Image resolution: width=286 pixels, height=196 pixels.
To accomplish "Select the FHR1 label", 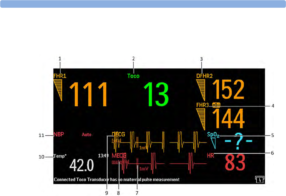I will (60, 76).
